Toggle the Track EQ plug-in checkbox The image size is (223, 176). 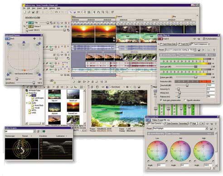click(179, 44)
